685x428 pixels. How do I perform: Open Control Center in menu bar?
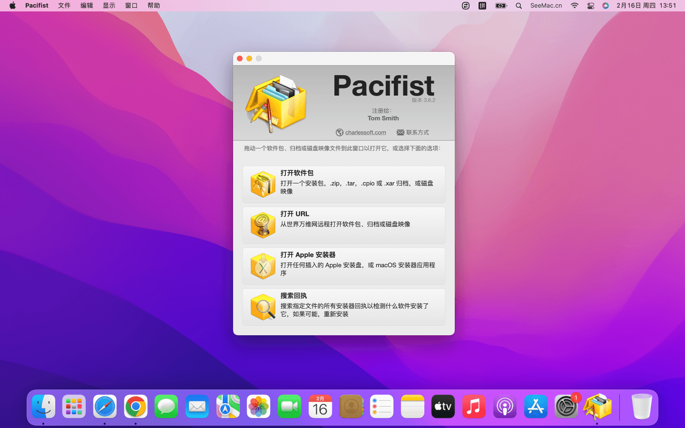coord(591,6)
